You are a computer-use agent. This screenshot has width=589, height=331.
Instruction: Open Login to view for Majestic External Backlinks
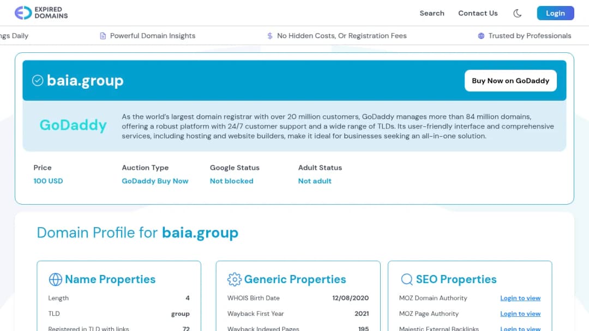pyautogui.click(x=520, y=328)
